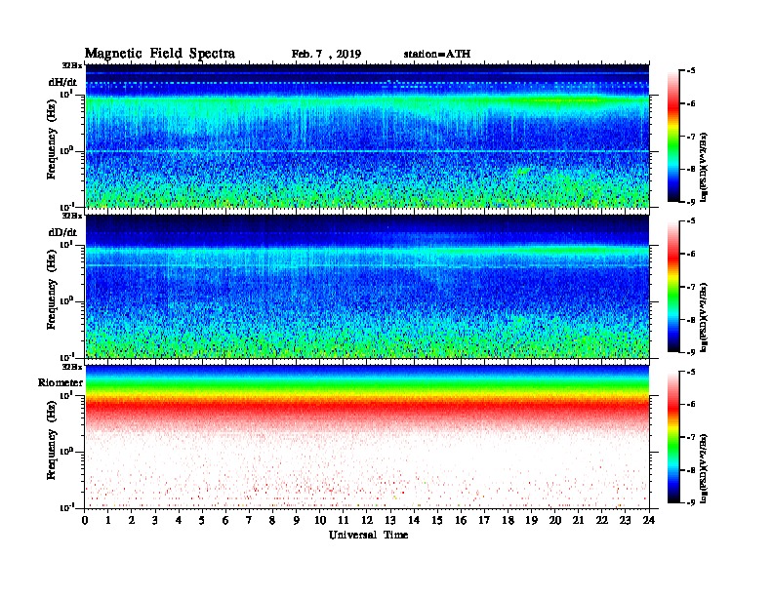The width and height of the screenshot is (773, 597).
Task: Click the "32Hz" label above the Riometer panel
Action: [x=72, y=367]
